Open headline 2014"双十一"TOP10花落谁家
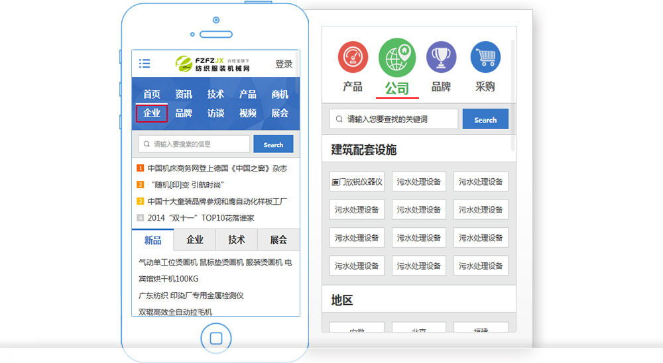Screen dimensions: 663x363 tap(200, 218)
